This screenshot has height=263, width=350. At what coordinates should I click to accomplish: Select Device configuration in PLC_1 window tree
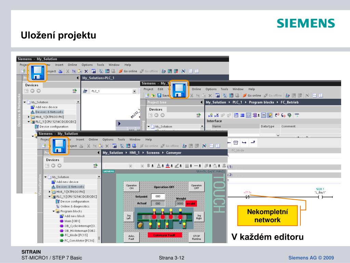click(52, 127)
